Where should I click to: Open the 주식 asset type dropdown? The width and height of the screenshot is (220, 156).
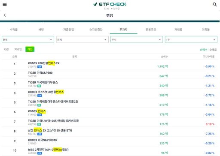[137, 39]
